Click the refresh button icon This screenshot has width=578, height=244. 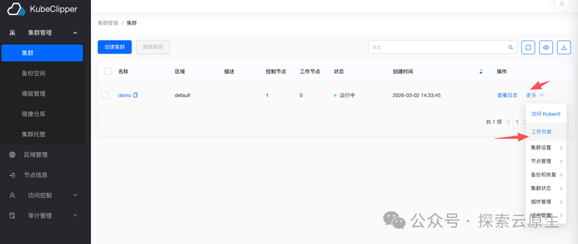[528, 48]
